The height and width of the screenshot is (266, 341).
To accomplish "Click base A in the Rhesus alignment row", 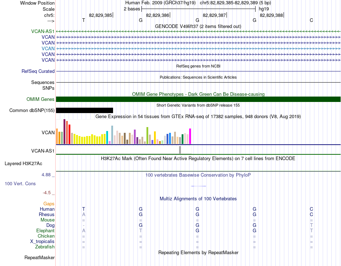I will coord(84,214).
